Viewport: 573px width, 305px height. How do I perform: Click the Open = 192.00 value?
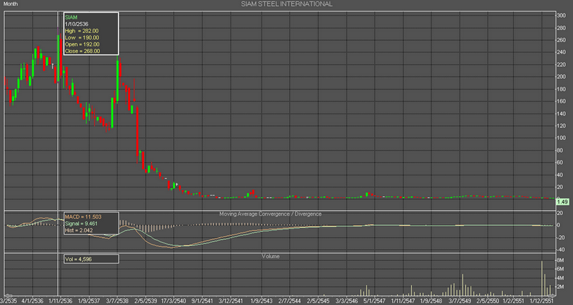click(82, 44)
